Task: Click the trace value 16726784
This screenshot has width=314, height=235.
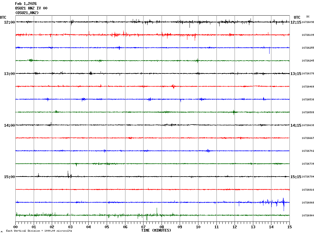Action: (x=308, y=177)
